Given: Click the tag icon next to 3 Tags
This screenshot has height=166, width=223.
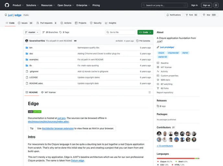Looking at the screenshot, I should coord(60,32).
